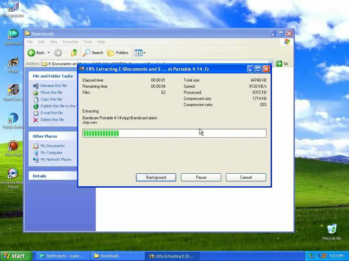Open My Documents in Other Places
Screen dimensions: 349x261
pos(52,146)
